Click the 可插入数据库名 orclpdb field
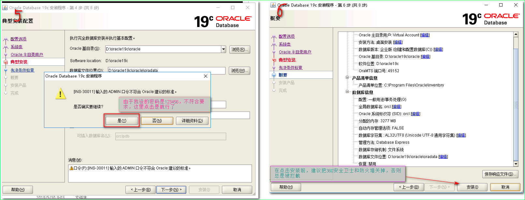Screen dimensions: 525x200 point(171,136)
